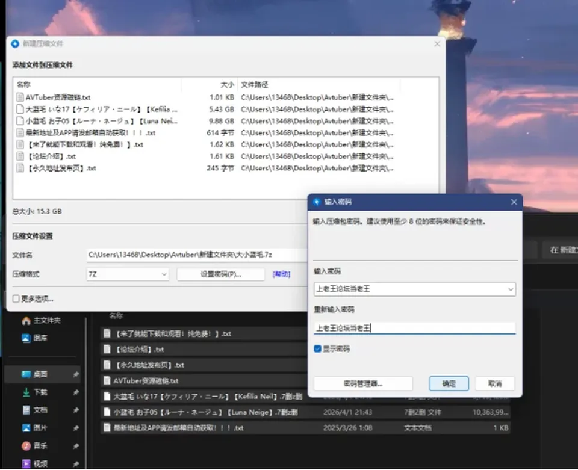This screenshot has height=470, width=578.
Task: Open 文档 folder in Explorer sidebar
Action: pyautogui.click(x=35, y=410)
